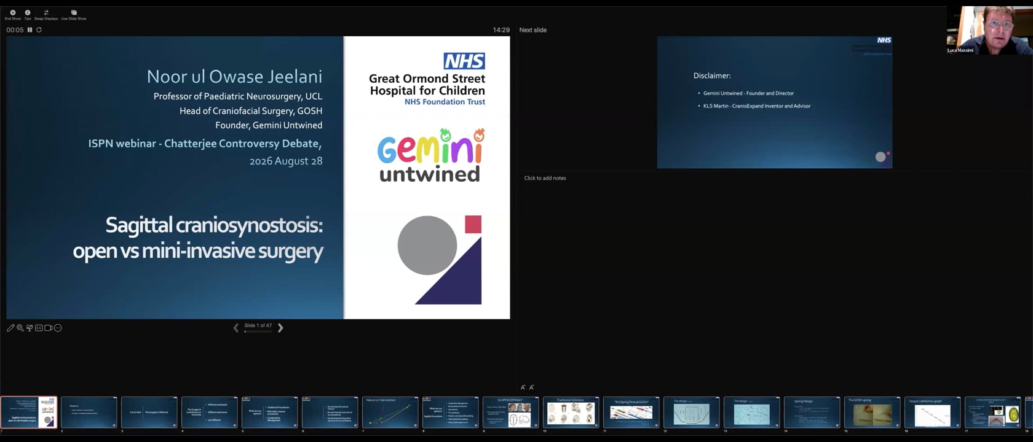
Task: Click the elapsed timer 00:05 text
Action: click(x=15, y=29)
